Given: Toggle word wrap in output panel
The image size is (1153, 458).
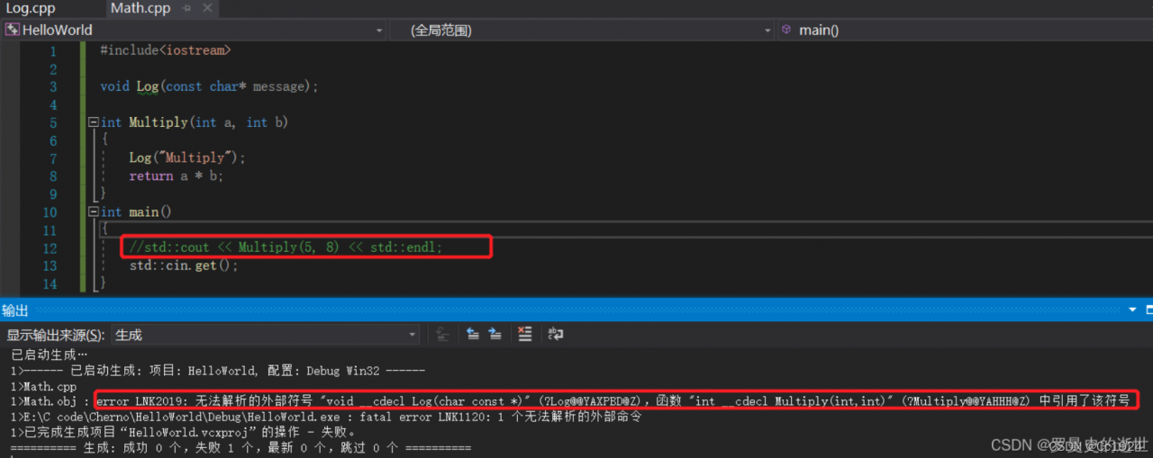Looking at the screenshot, I should pyautogui.click(x=556, y=335).
